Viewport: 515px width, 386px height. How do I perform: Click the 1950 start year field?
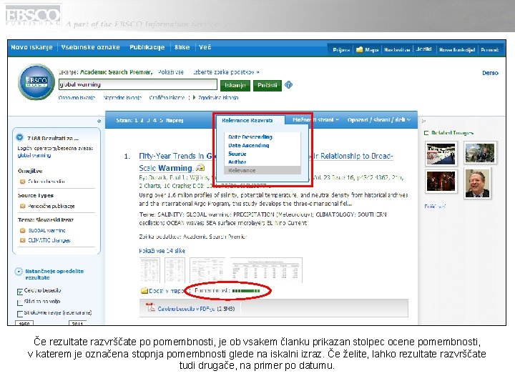coord(24,323)
